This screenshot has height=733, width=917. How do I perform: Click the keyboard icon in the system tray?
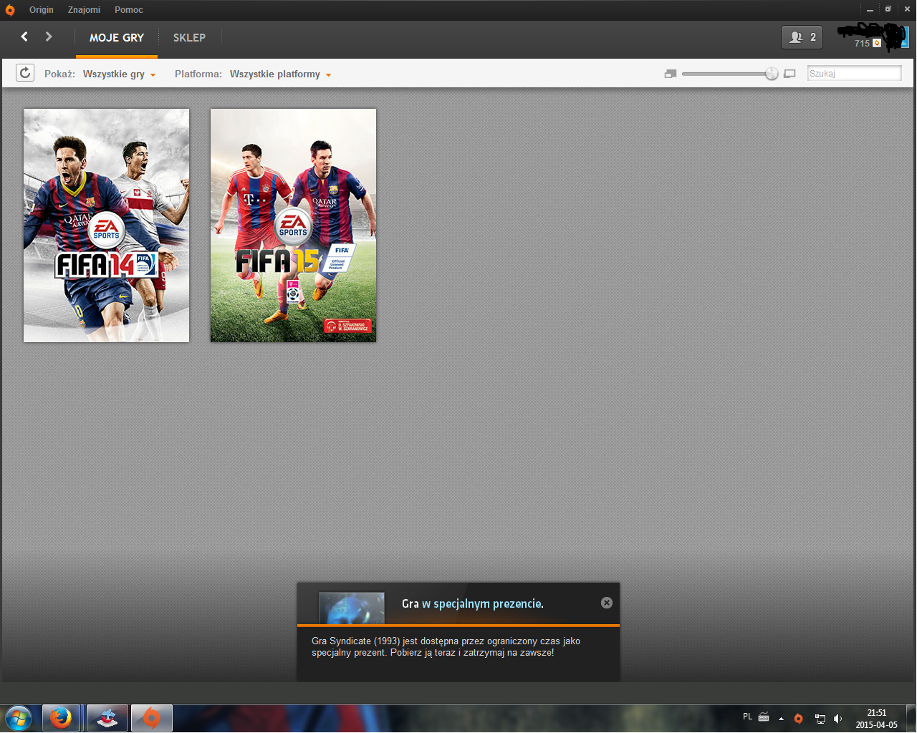pyautogui.click(x=764, y=717)
